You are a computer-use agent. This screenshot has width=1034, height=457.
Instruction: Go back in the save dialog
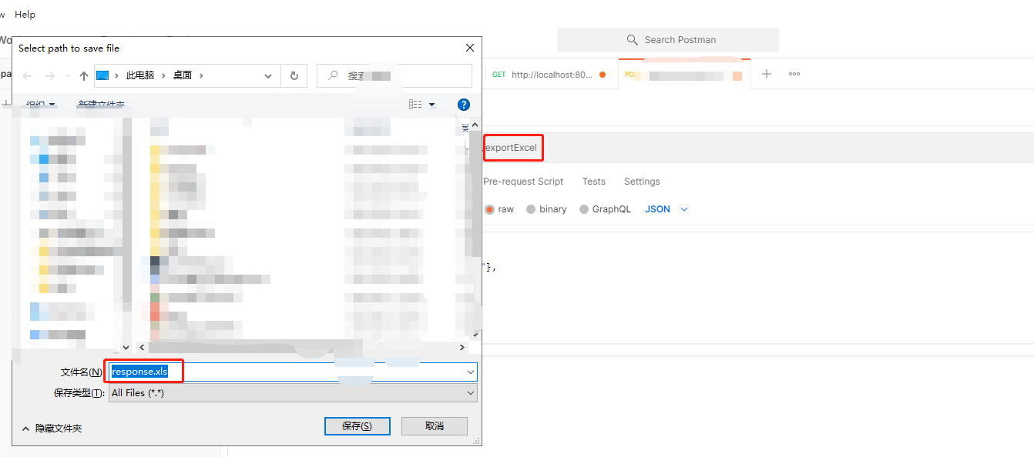[x=28, y=75]
